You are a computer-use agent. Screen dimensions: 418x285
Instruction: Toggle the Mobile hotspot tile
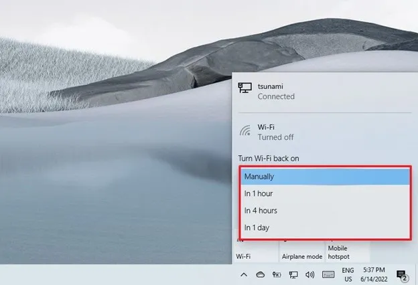click(x=348, y=250)
